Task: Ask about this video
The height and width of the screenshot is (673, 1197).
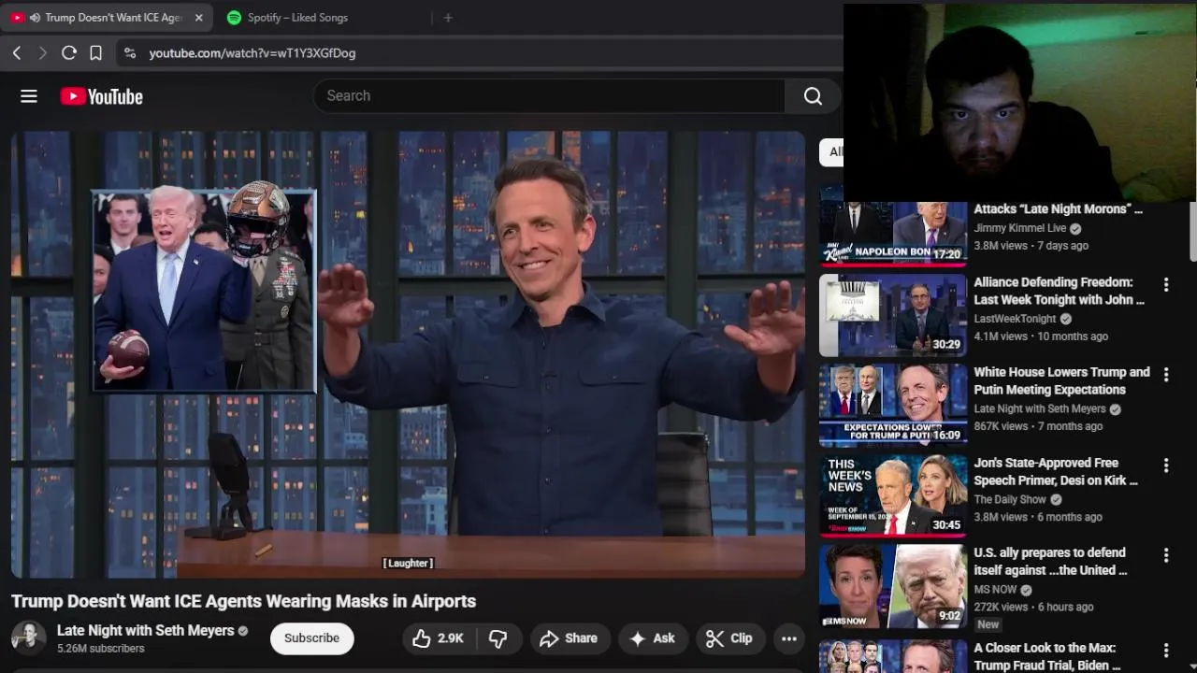Action: click(653, 638)
